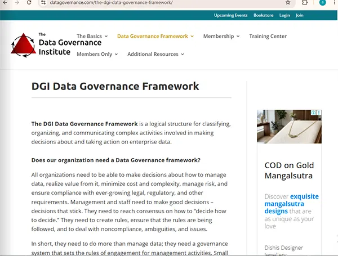Expand the Additional Resources chevron
Viewport: 338px width, 256px height.
click(x=183, y=54)
